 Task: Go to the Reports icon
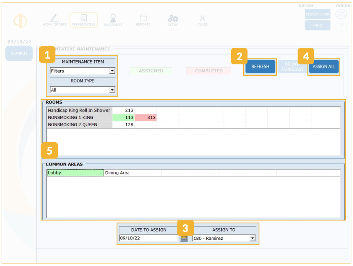[143, 20]
